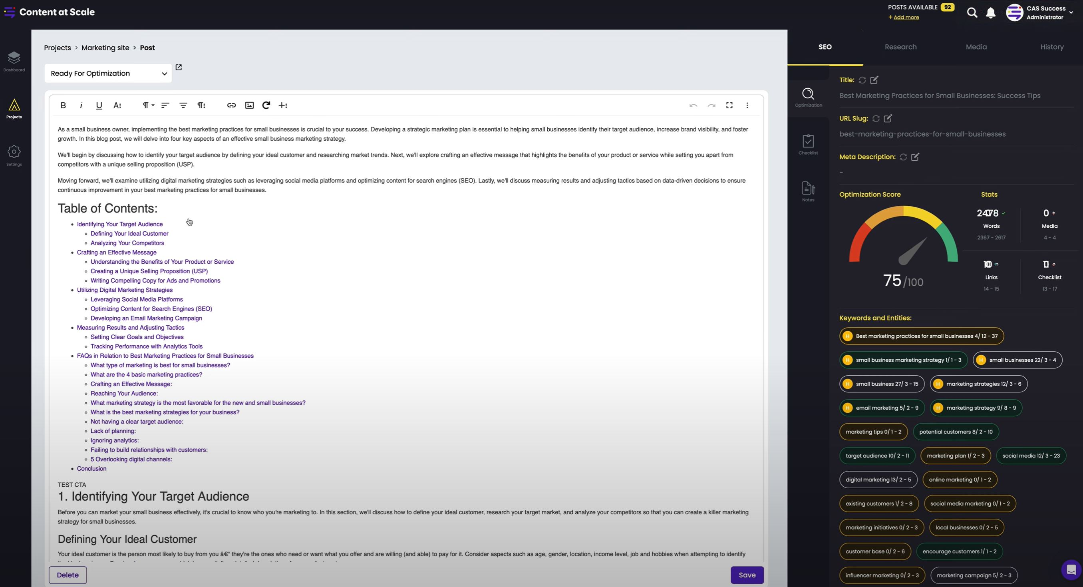Click the italic formatting icon
Image resolution: width=1083 pixels, height=587 pixels.
(x=81, y=105)
